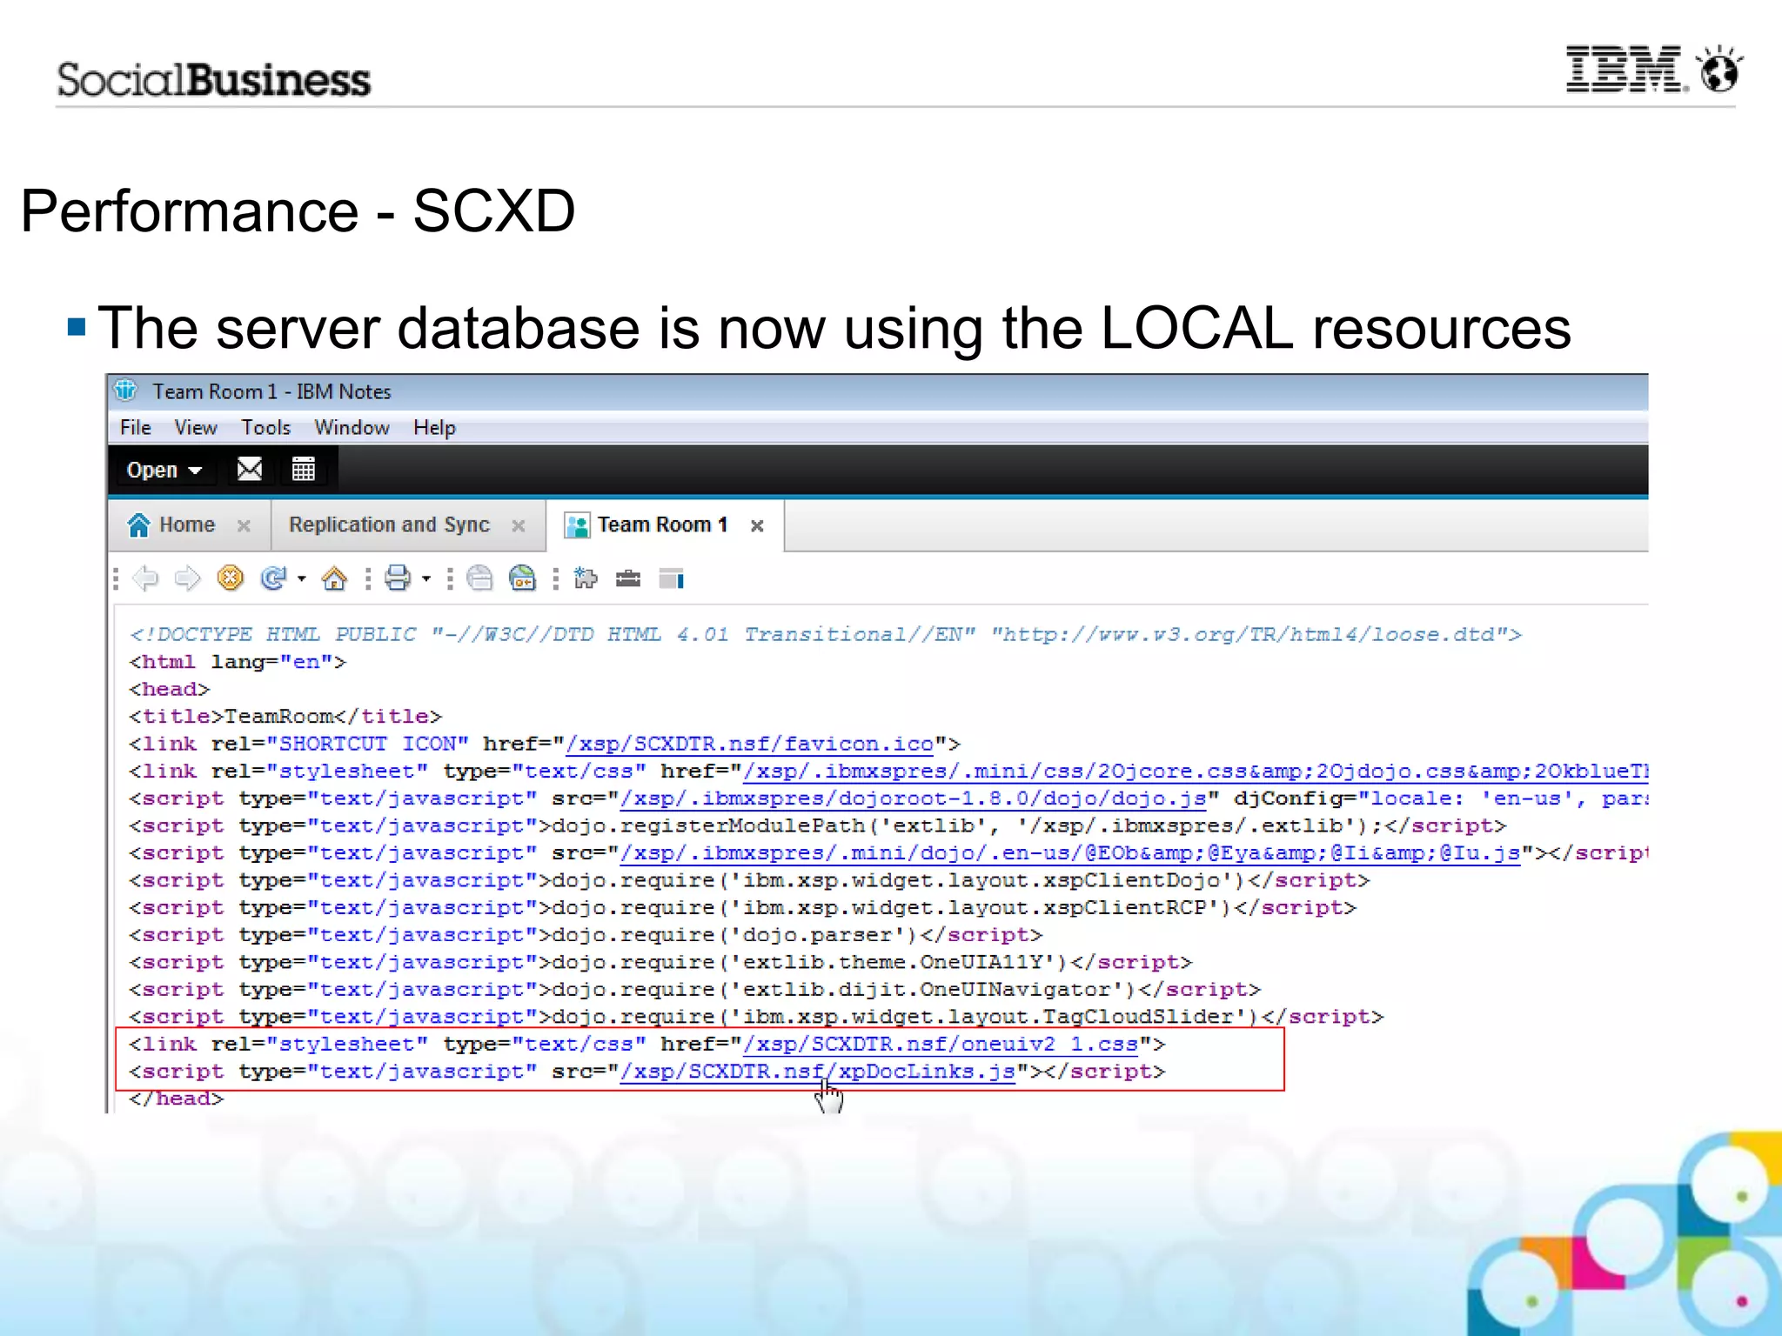Image resolution: width=1782 pixels, height=1336 pixels.
Task: Open the File menu
Action: click(135, 427)
